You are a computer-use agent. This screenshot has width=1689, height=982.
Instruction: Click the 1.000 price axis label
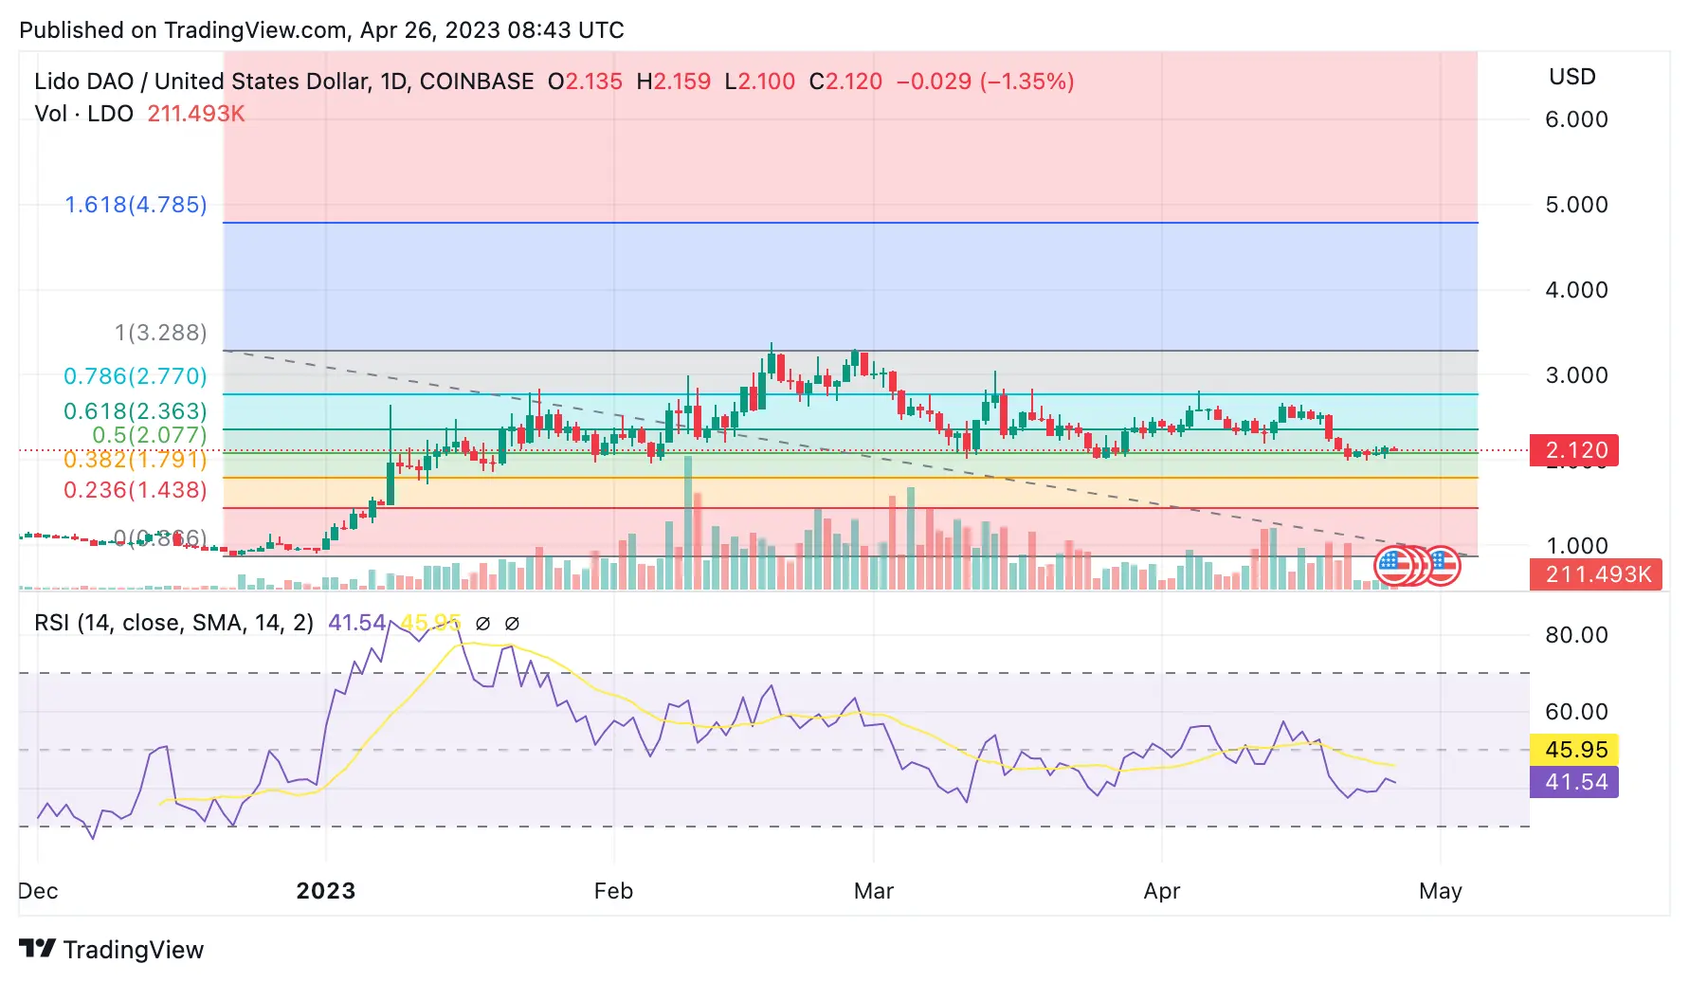tap(1576, 546)
